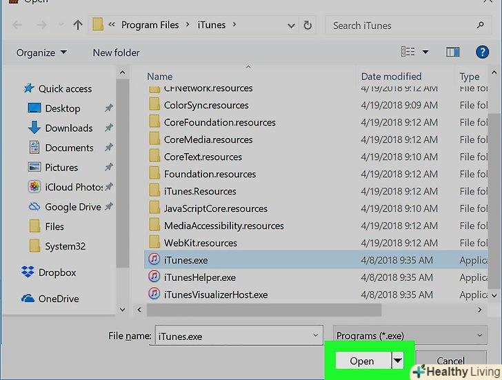Click the navigation pane scroll down arrow

(123, 310)
